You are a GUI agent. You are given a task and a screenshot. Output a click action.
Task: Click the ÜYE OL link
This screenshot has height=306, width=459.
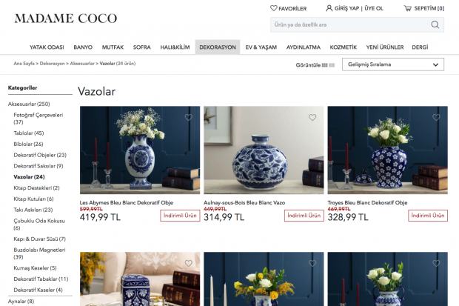(x=374, y=8)
